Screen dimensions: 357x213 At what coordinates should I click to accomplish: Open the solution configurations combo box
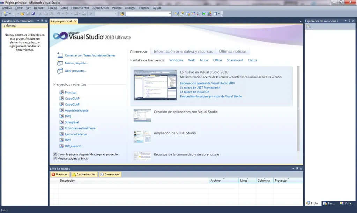tap(106, 14)
